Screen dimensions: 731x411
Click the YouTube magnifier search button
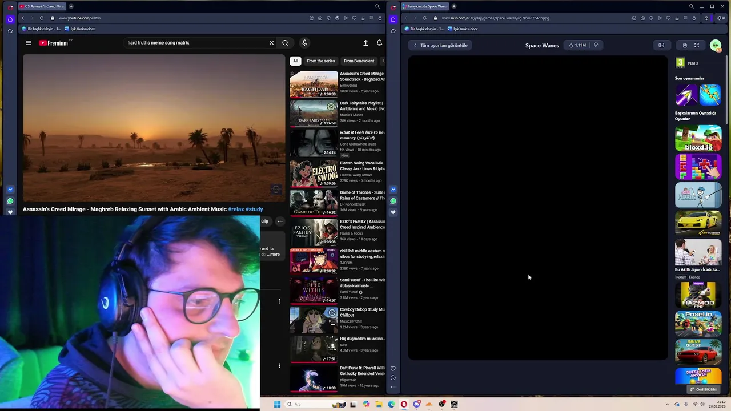tap(285, 43)
